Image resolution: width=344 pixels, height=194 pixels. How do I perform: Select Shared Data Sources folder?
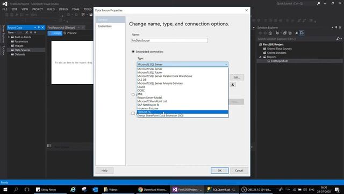[279, 48]
